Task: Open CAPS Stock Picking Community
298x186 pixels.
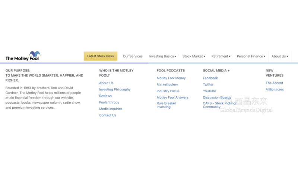Action: pos(219,105)
